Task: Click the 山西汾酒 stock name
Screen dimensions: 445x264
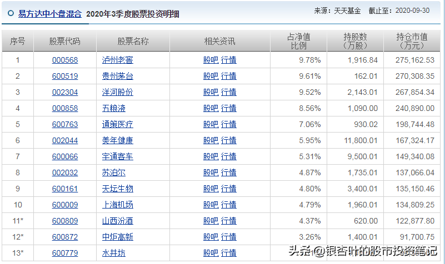Action: click(117, 221)
